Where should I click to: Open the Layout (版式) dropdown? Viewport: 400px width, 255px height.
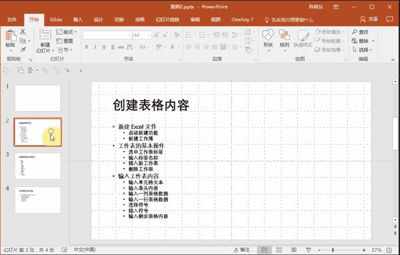tap(66, 32)
